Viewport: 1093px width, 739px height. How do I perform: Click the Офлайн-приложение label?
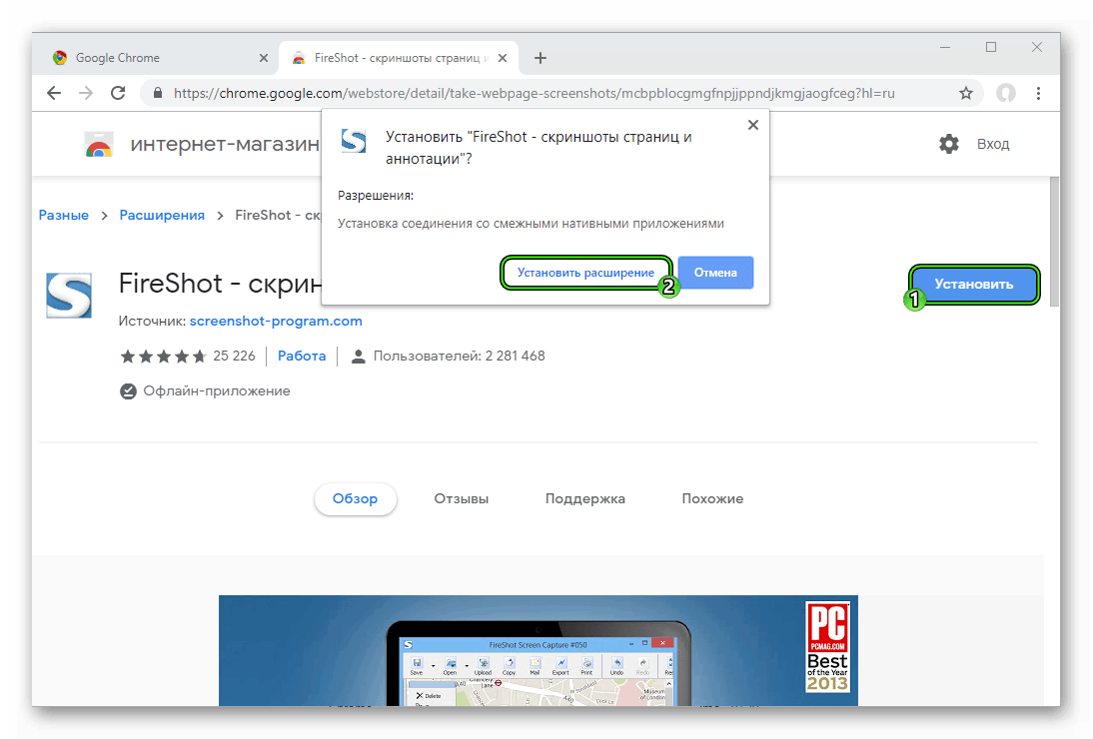pos(217,390)
